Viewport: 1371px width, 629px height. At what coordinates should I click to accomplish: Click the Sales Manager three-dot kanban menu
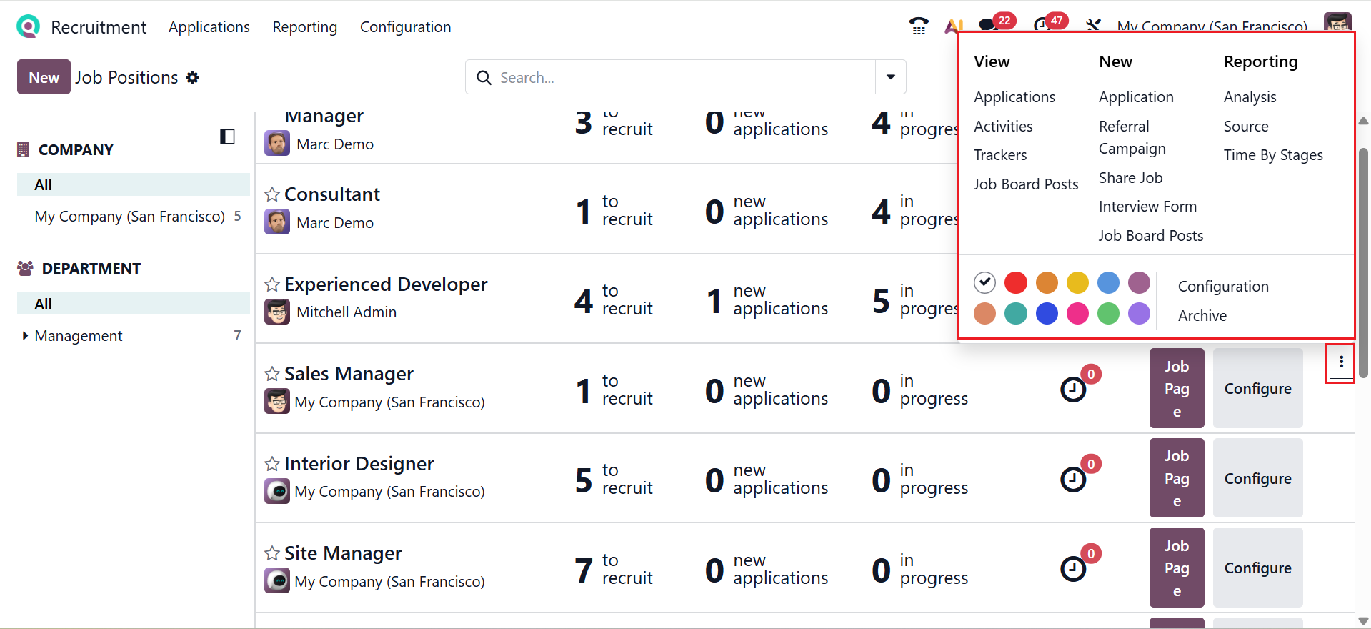(x=1341, y=362)
